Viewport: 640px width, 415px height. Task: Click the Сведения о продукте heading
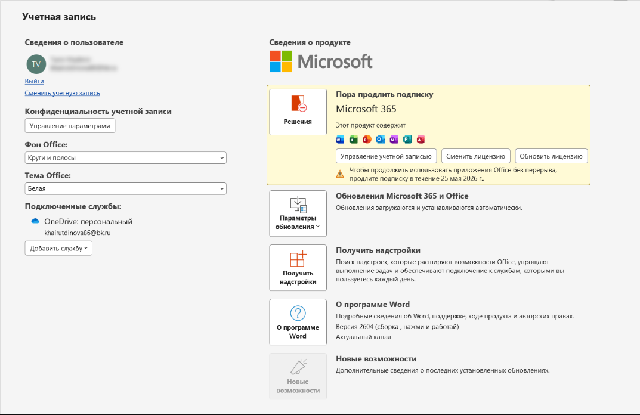tap(310, 42)
